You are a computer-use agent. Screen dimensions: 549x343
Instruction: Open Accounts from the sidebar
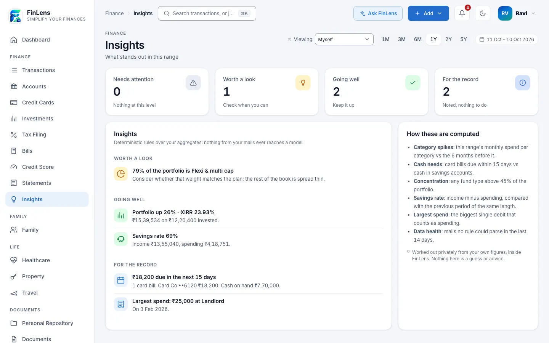pyautogui.click(x=47, y=87)
